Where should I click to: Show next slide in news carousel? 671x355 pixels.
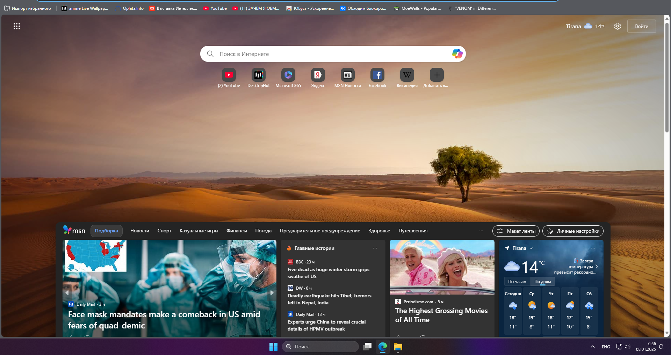272,293
